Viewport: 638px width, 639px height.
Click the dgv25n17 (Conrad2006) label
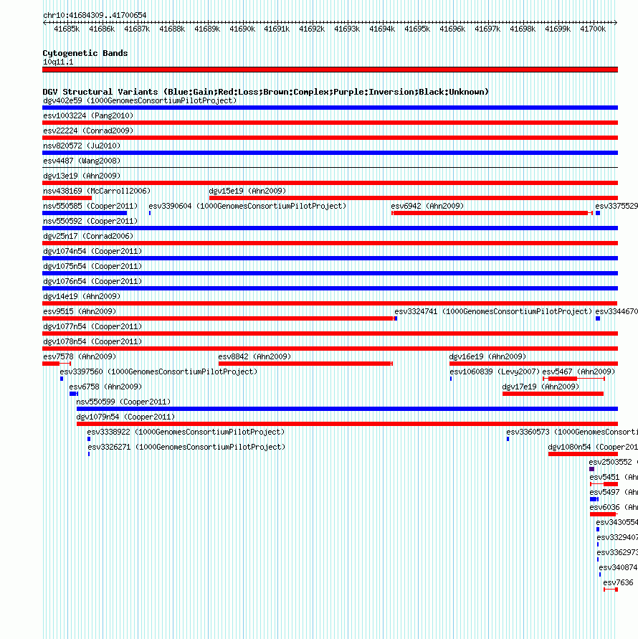tap(88, 236)
